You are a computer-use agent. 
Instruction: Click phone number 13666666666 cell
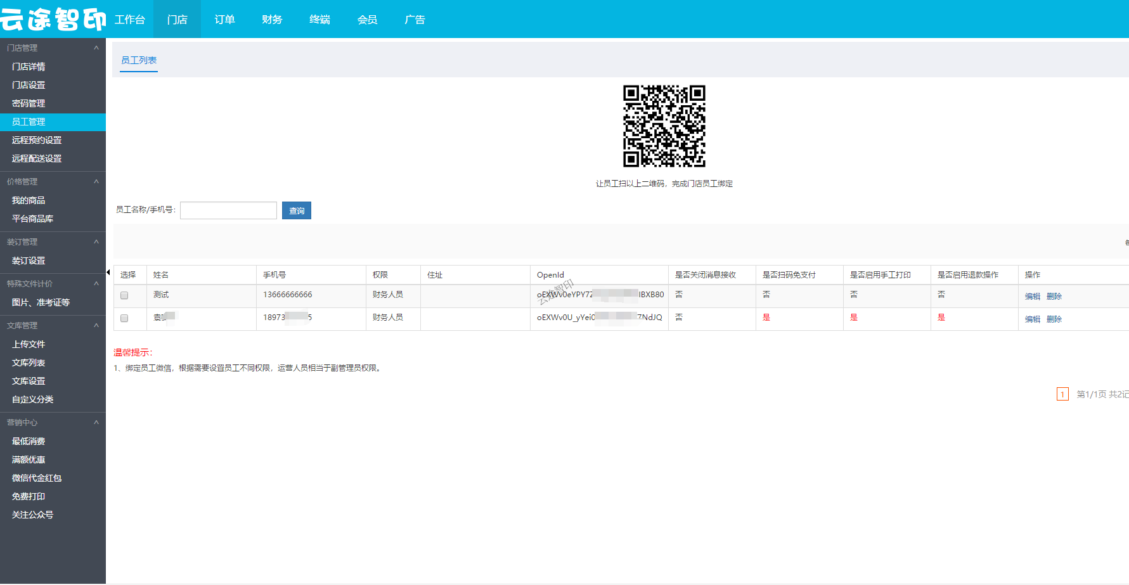coord(288,295)
